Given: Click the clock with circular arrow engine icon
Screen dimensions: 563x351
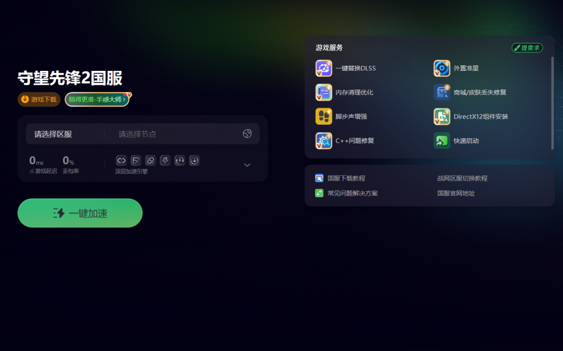Looking at the screenshot, I should click(180, 160).
